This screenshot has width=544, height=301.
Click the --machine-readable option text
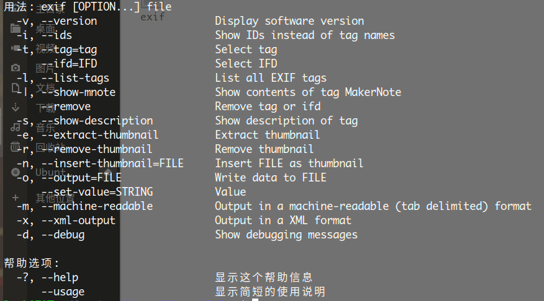point(97,206)
